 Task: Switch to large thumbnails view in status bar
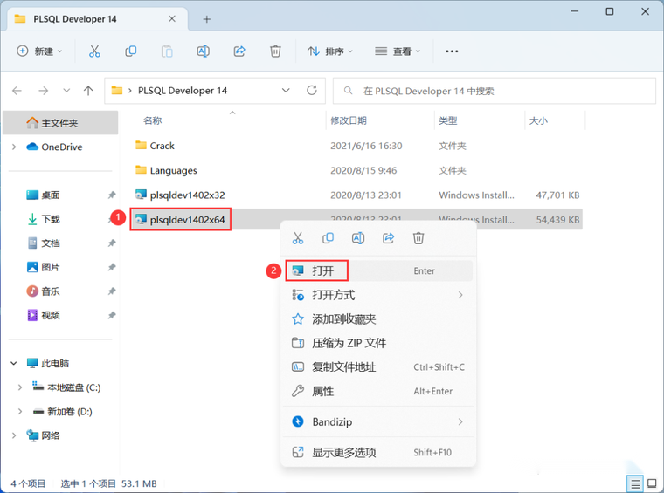click(652, 483)
